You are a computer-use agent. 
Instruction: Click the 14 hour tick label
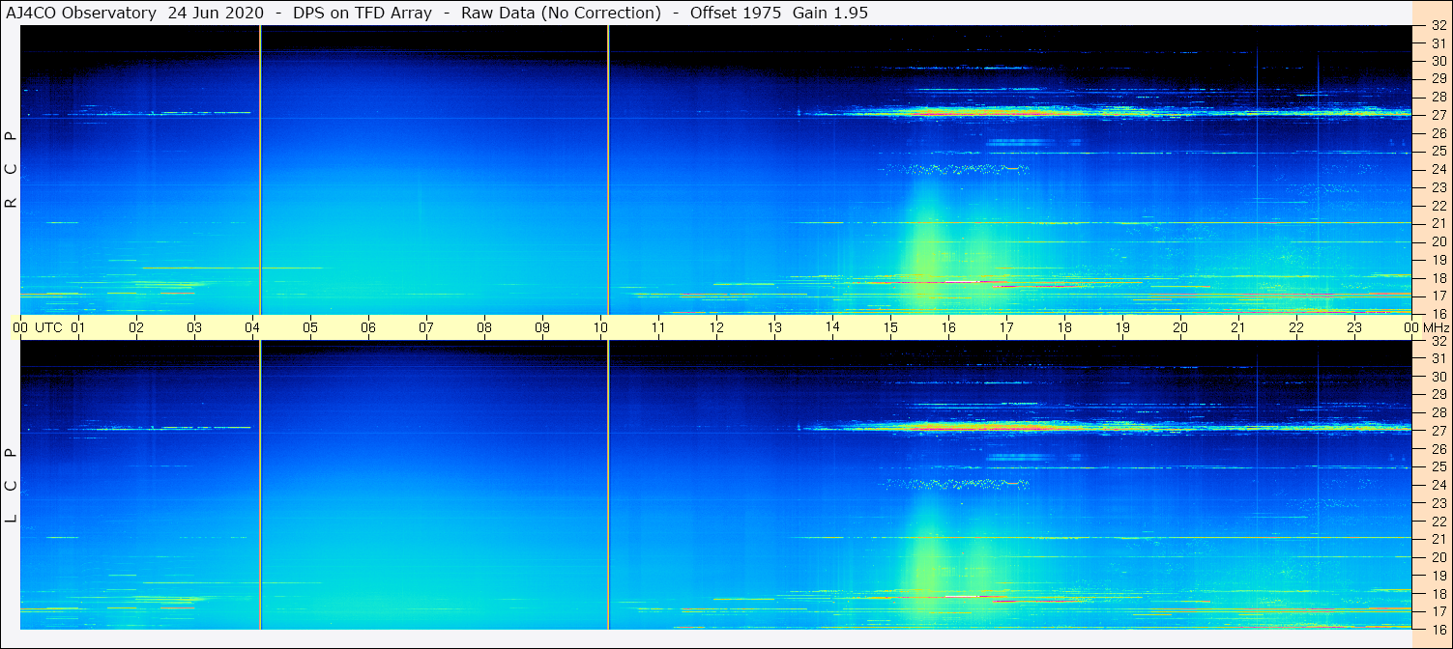[832, 327]
